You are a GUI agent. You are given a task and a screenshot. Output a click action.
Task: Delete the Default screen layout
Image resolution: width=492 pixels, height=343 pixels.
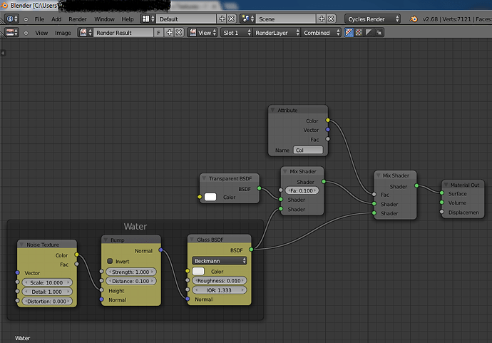coord(232,19)
